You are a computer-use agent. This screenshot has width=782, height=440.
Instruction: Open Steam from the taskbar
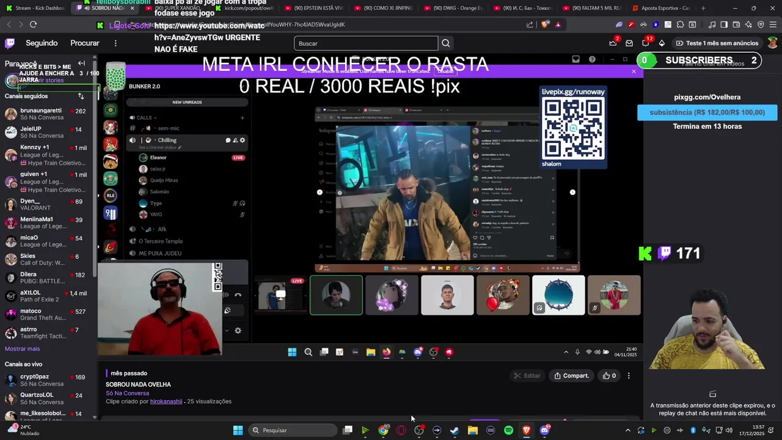click(455, 430)
